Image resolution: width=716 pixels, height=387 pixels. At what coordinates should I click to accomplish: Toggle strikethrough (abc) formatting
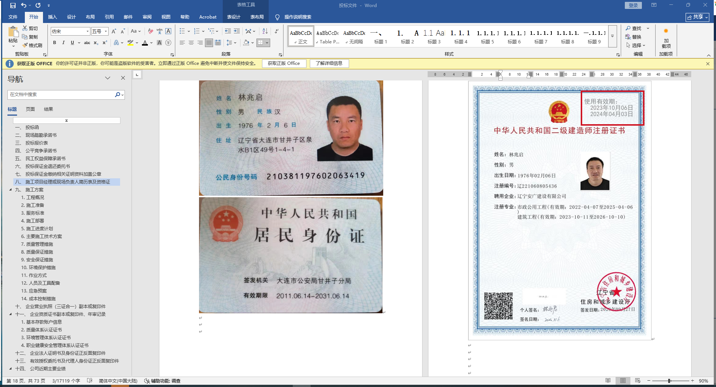pos(87,43)
